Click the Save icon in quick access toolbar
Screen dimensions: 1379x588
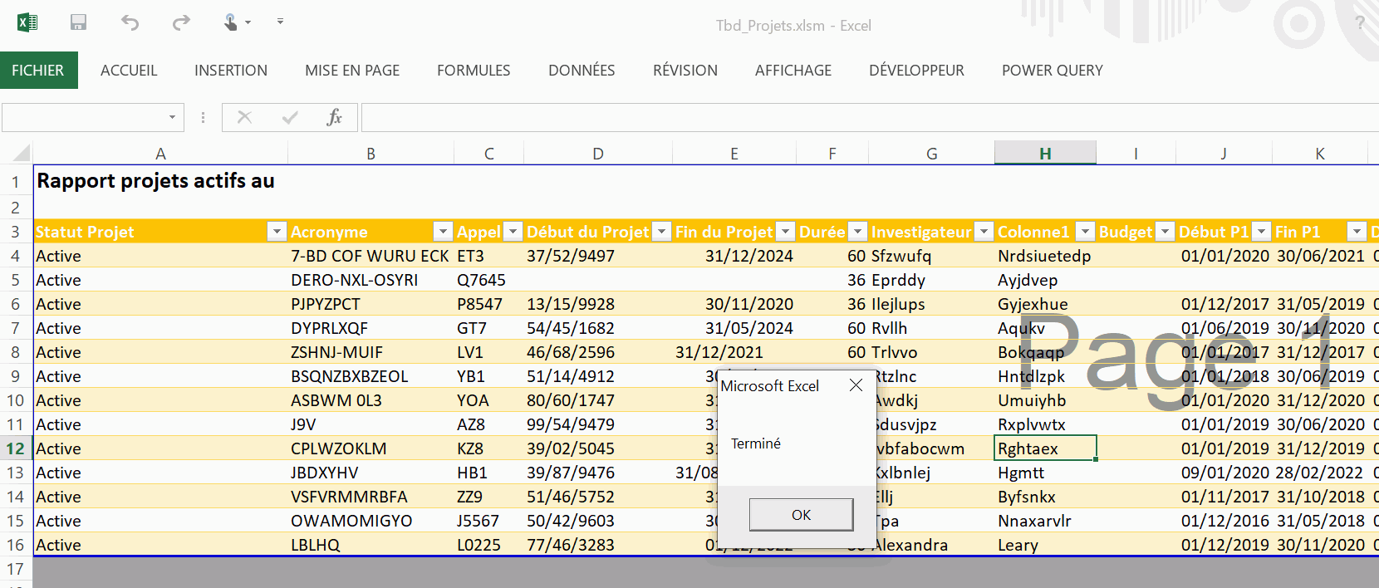pos(78,22)
